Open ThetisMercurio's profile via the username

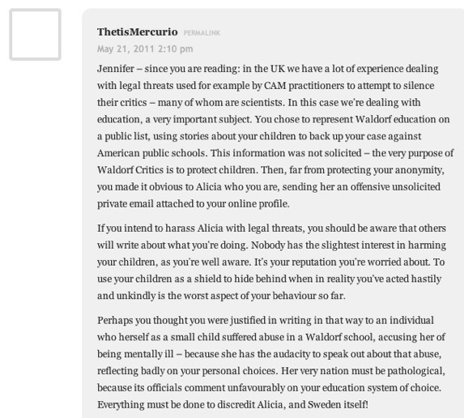[x=138, y=32]
